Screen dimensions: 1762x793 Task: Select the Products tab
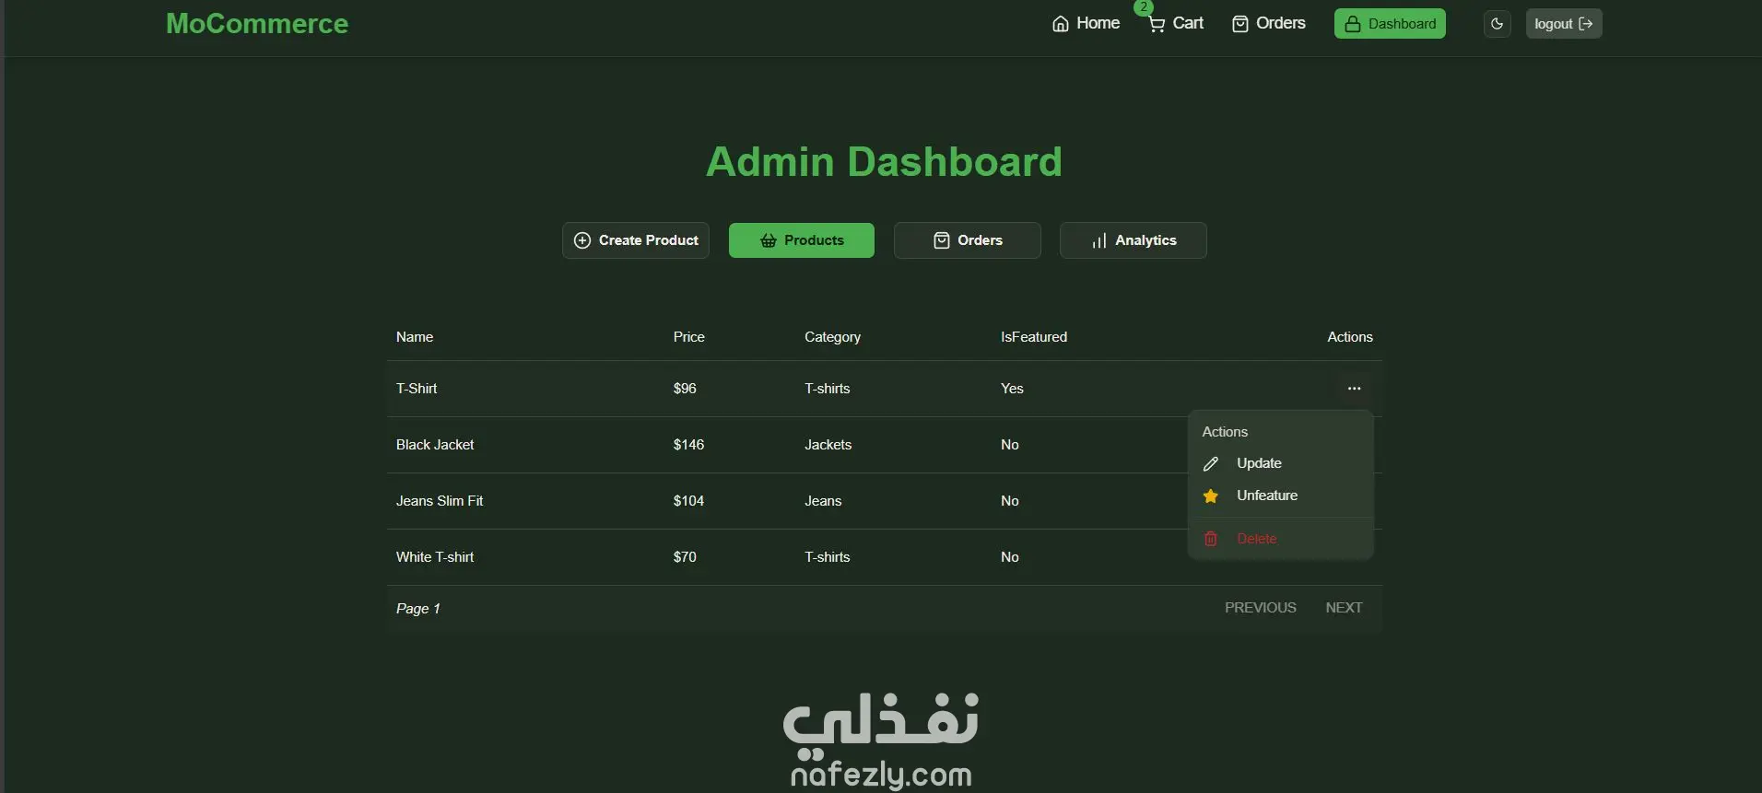802,240
